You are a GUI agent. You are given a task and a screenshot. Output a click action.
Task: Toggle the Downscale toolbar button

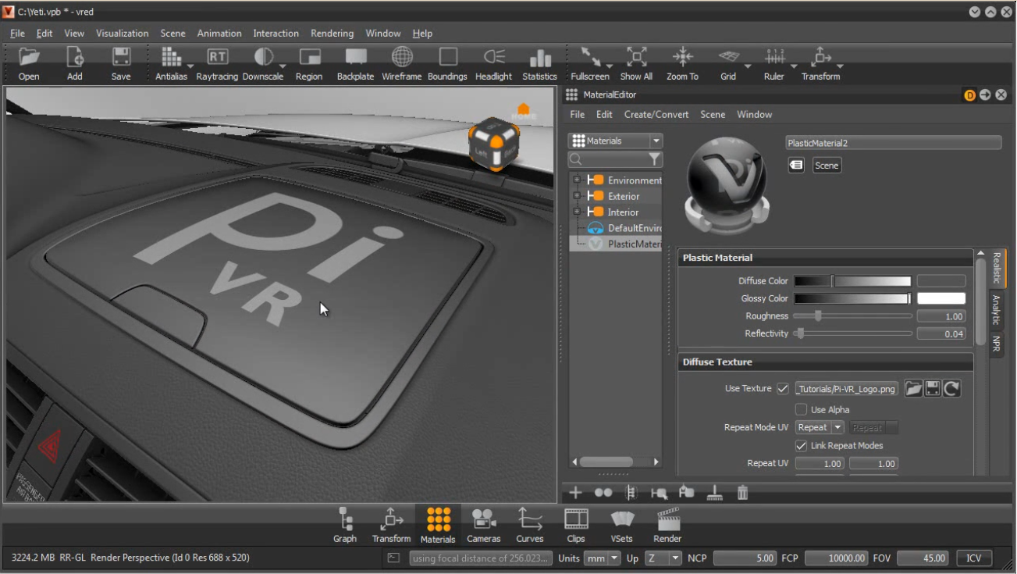264,57
